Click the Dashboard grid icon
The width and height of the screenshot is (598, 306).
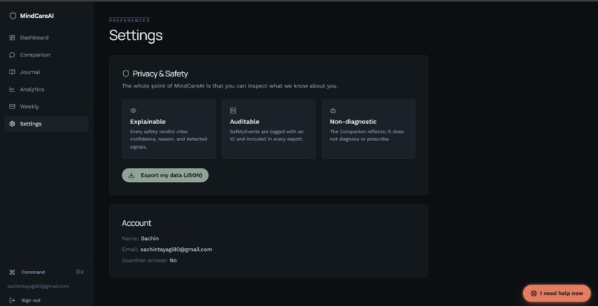(x=12, y=38)
